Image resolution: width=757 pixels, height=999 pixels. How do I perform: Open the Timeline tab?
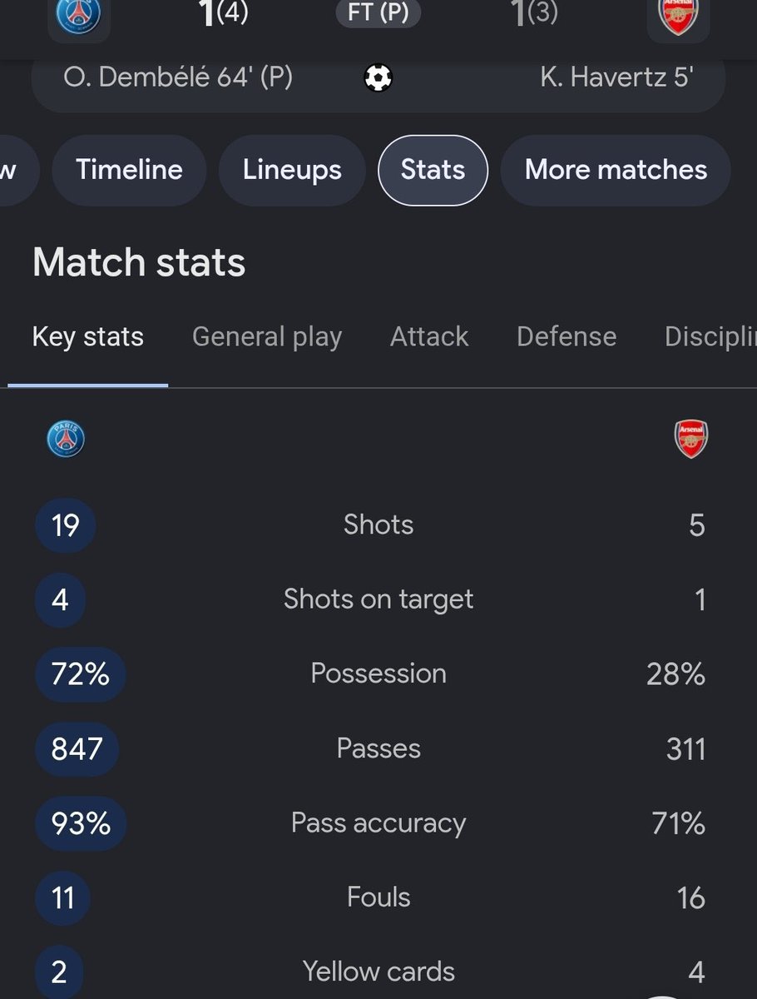(129, 170)
